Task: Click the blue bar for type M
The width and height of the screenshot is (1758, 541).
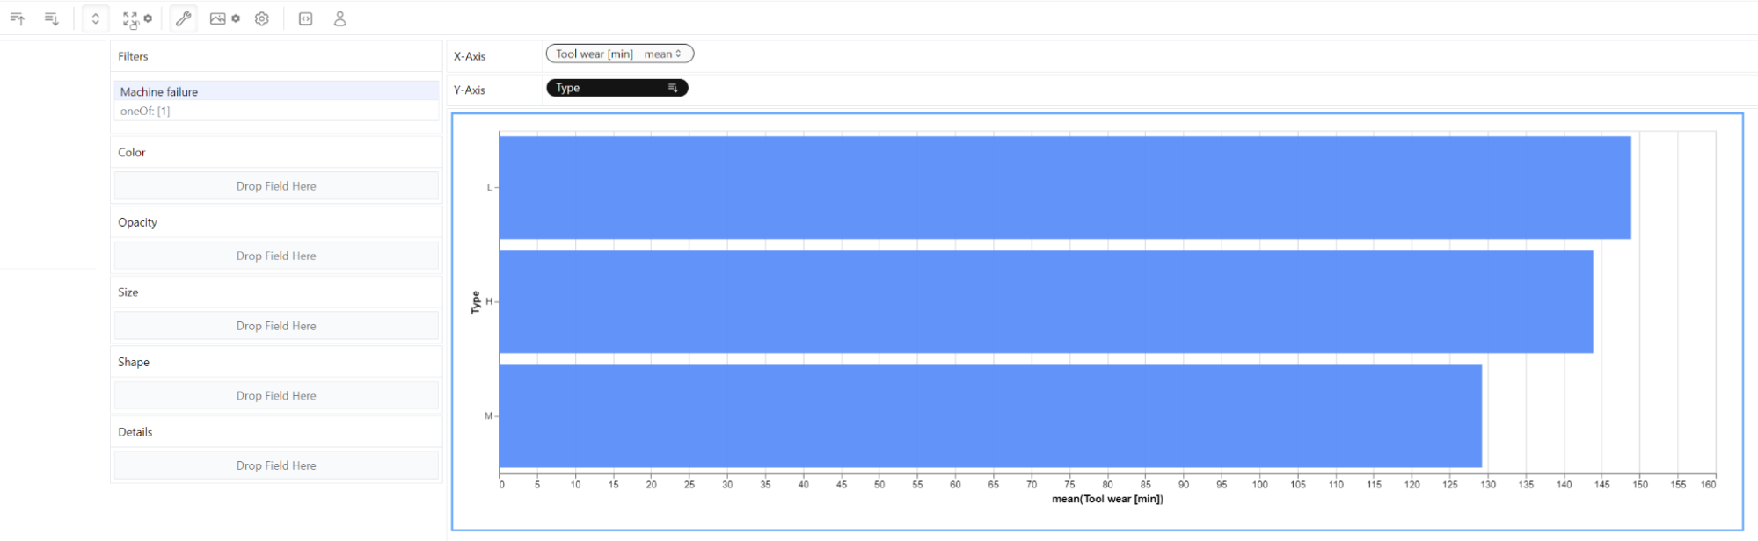Action: pos(990,416)
